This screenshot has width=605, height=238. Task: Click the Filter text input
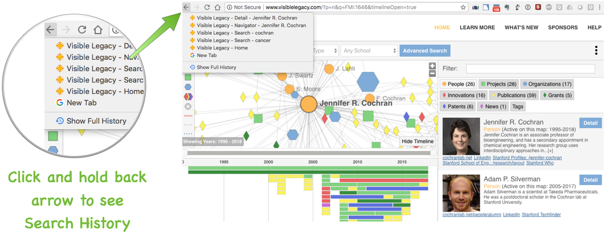coord(530,69)
